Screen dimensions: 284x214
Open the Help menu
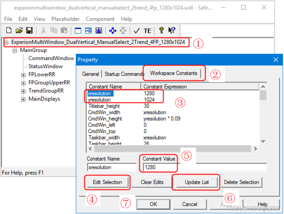point(126,19)
